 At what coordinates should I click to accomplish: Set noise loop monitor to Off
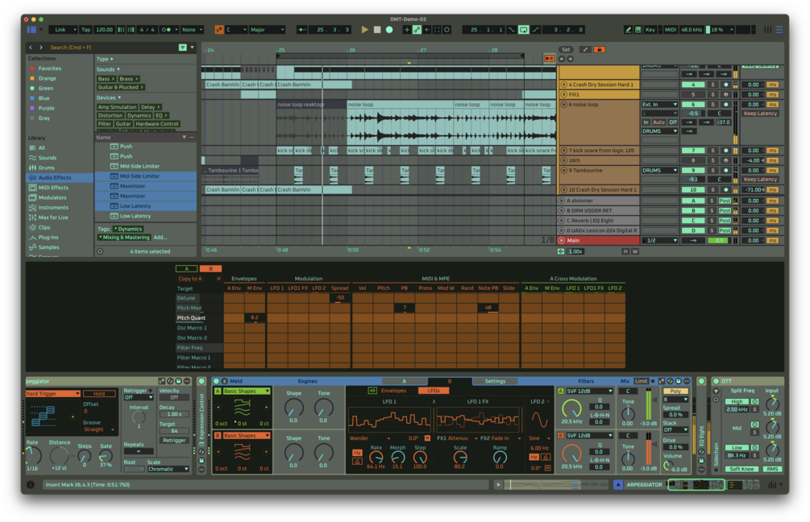[x=673, y=122]
